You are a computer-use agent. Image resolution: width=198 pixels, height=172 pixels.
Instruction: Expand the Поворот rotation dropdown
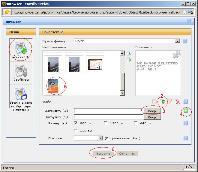click(x=100, y=138)
